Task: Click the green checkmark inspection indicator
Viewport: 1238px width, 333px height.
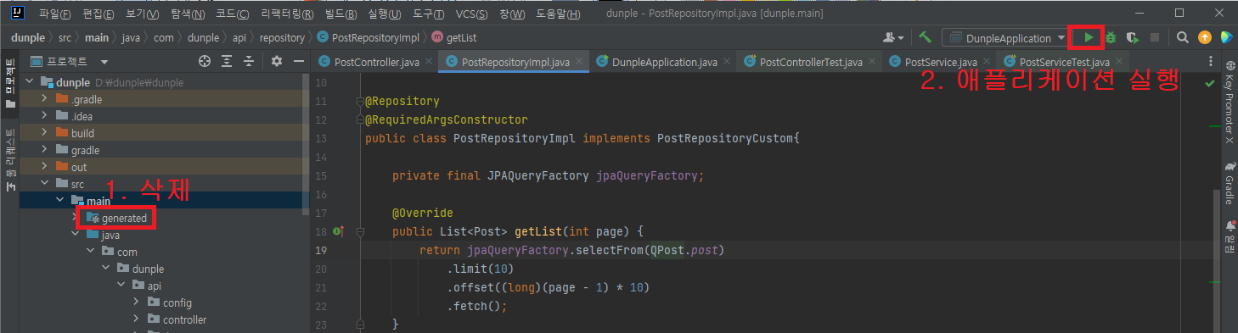Action: [1209, 83]
